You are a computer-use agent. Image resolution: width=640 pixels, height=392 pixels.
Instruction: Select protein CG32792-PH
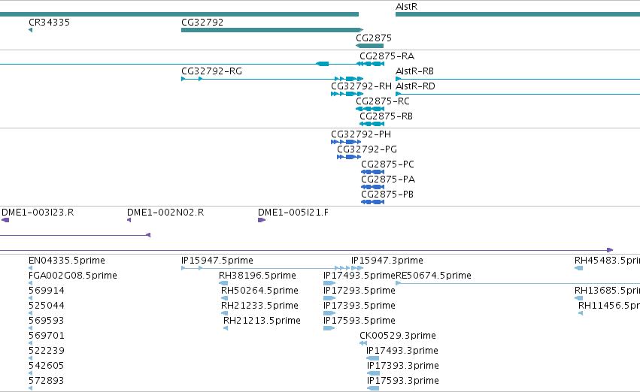coord(361,134)
